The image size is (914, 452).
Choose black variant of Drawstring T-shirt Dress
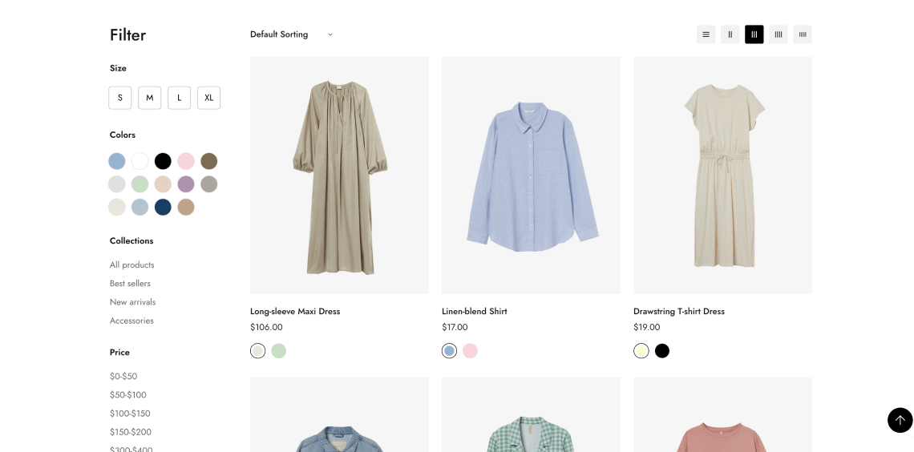point(661,351)
